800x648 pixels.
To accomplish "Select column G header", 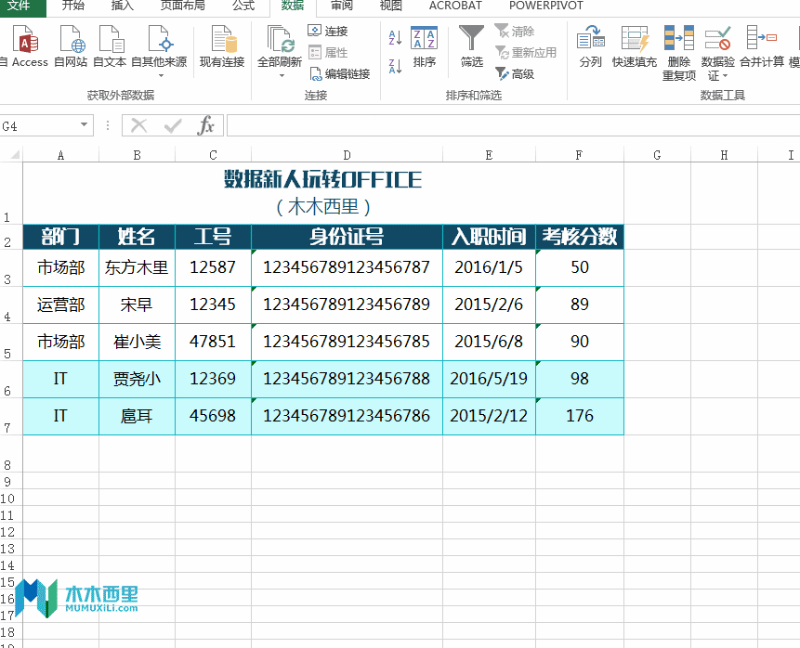I will pyautogui.click(x=657, y=155).
